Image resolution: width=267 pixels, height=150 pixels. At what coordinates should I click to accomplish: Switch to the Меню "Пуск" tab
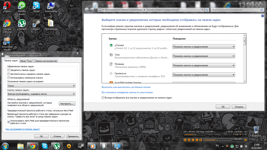coord(26,61)
